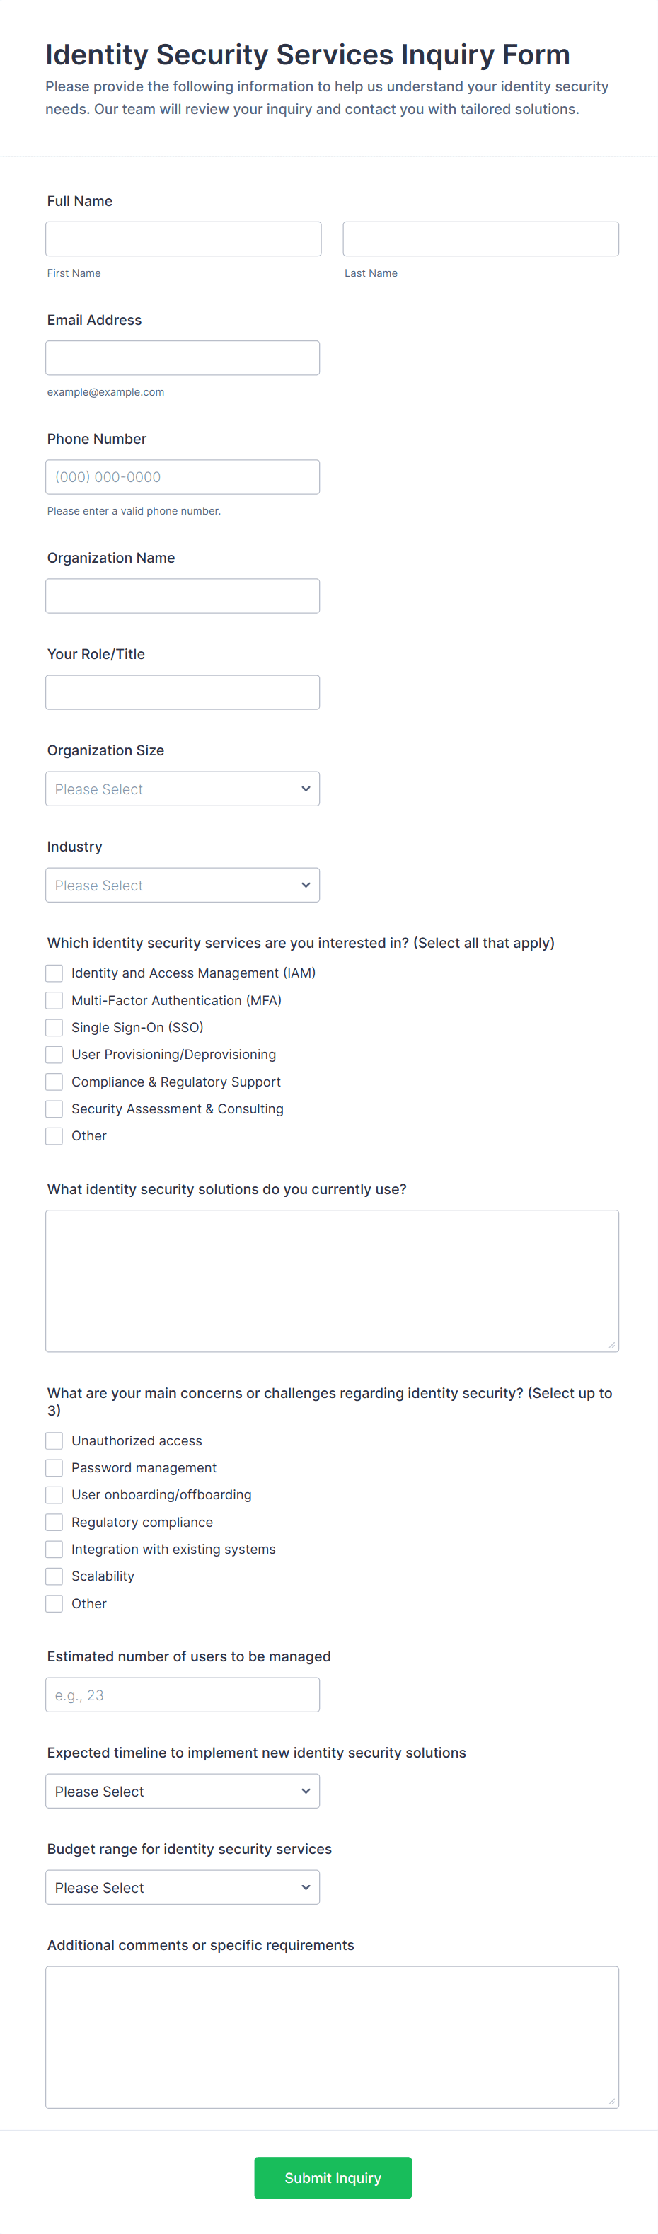Screen dimensions: 658x2234
Task: Check Identity and Access Management (IAM)
Action: [x=54, y=973]
